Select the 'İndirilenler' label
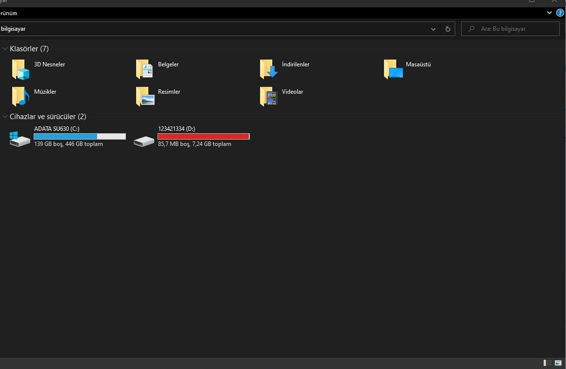This screenshot has width=566, height=369. [296, 64]
